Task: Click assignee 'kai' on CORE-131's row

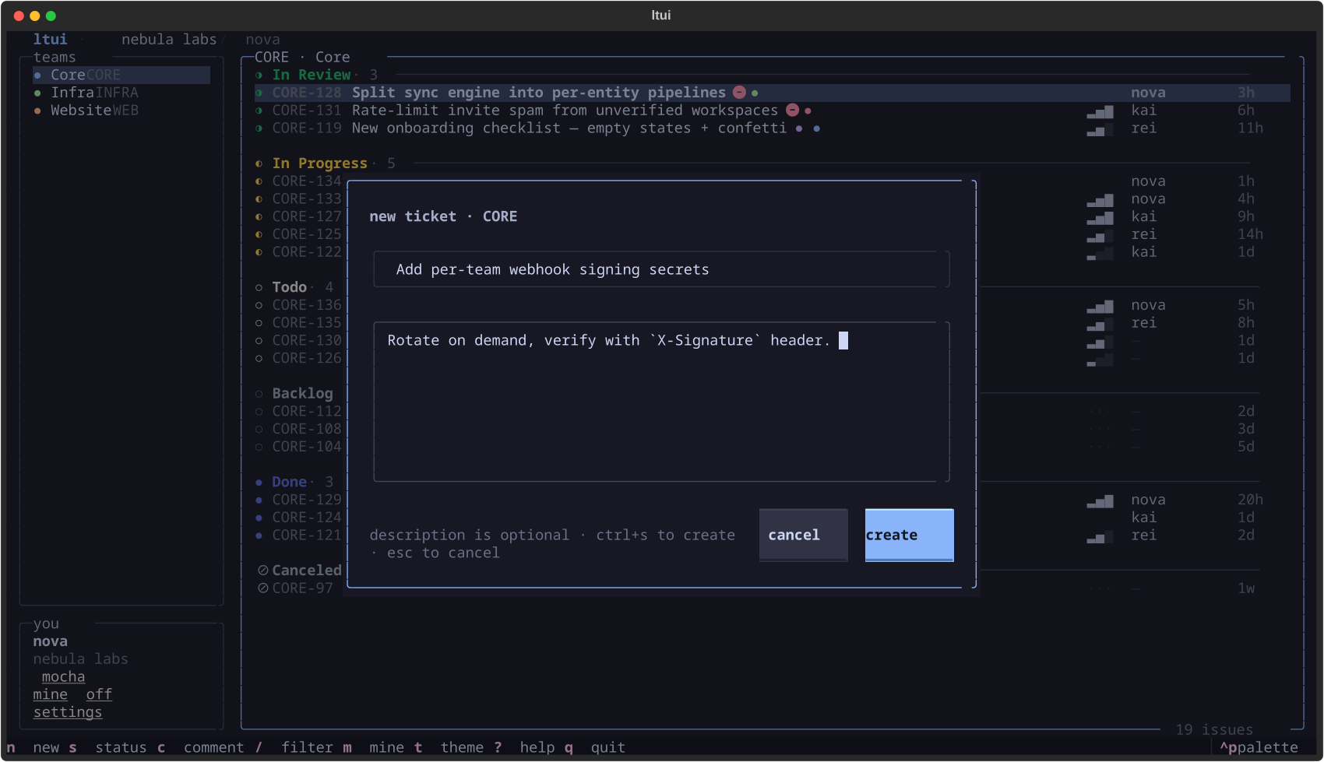Action: [x=1143, y=111]
